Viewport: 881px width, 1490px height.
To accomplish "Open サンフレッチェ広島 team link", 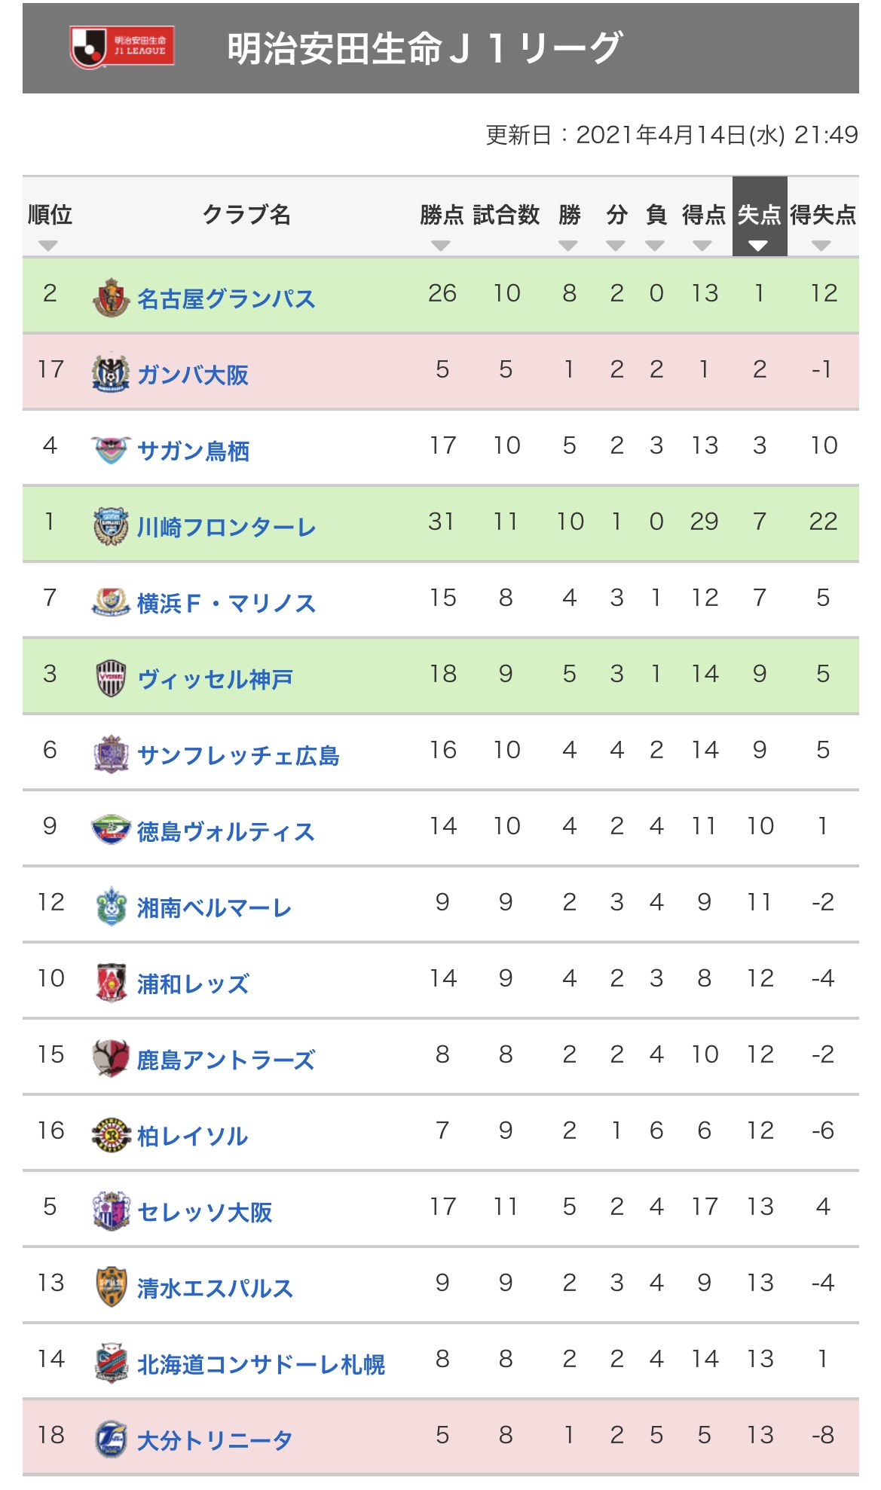I will click(238, 755).
